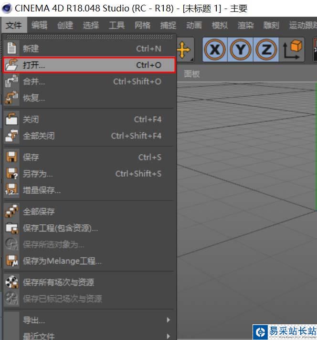This screenshot has width=317, height=340.
Task: Click the dotted tear-off strip of menu
Action: click(89, 36)
